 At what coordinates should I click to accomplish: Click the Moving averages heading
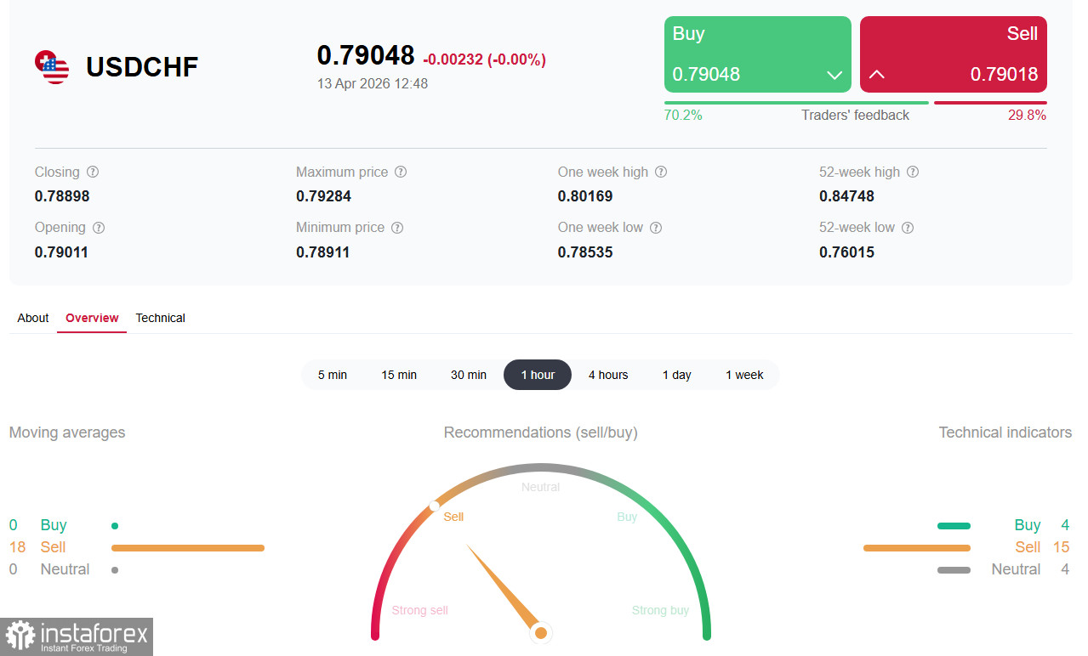(67, 433)
